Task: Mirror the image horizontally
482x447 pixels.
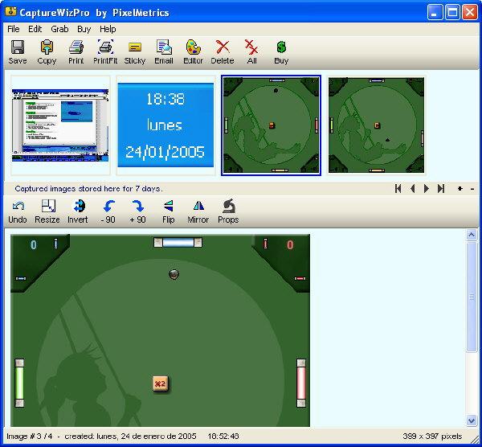Action: coord(198,211)
